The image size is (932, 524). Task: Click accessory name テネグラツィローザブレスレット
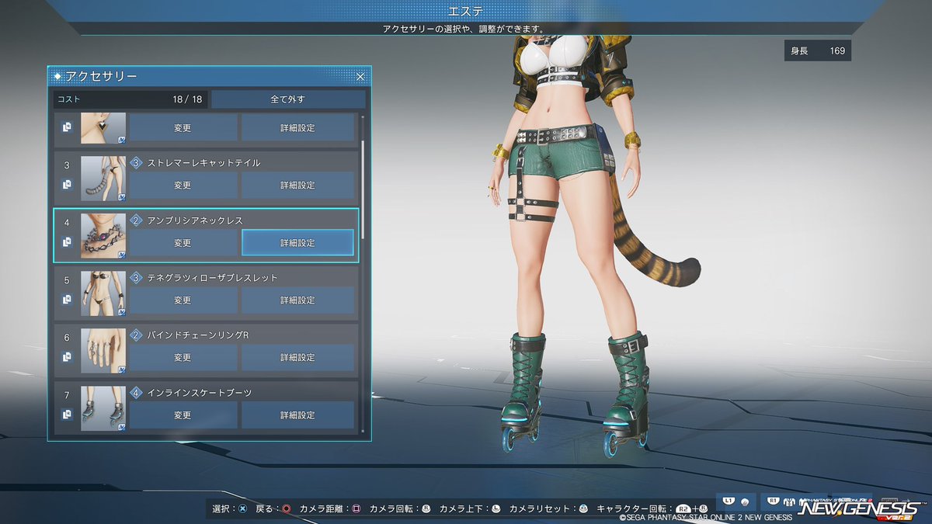[212, 278]
